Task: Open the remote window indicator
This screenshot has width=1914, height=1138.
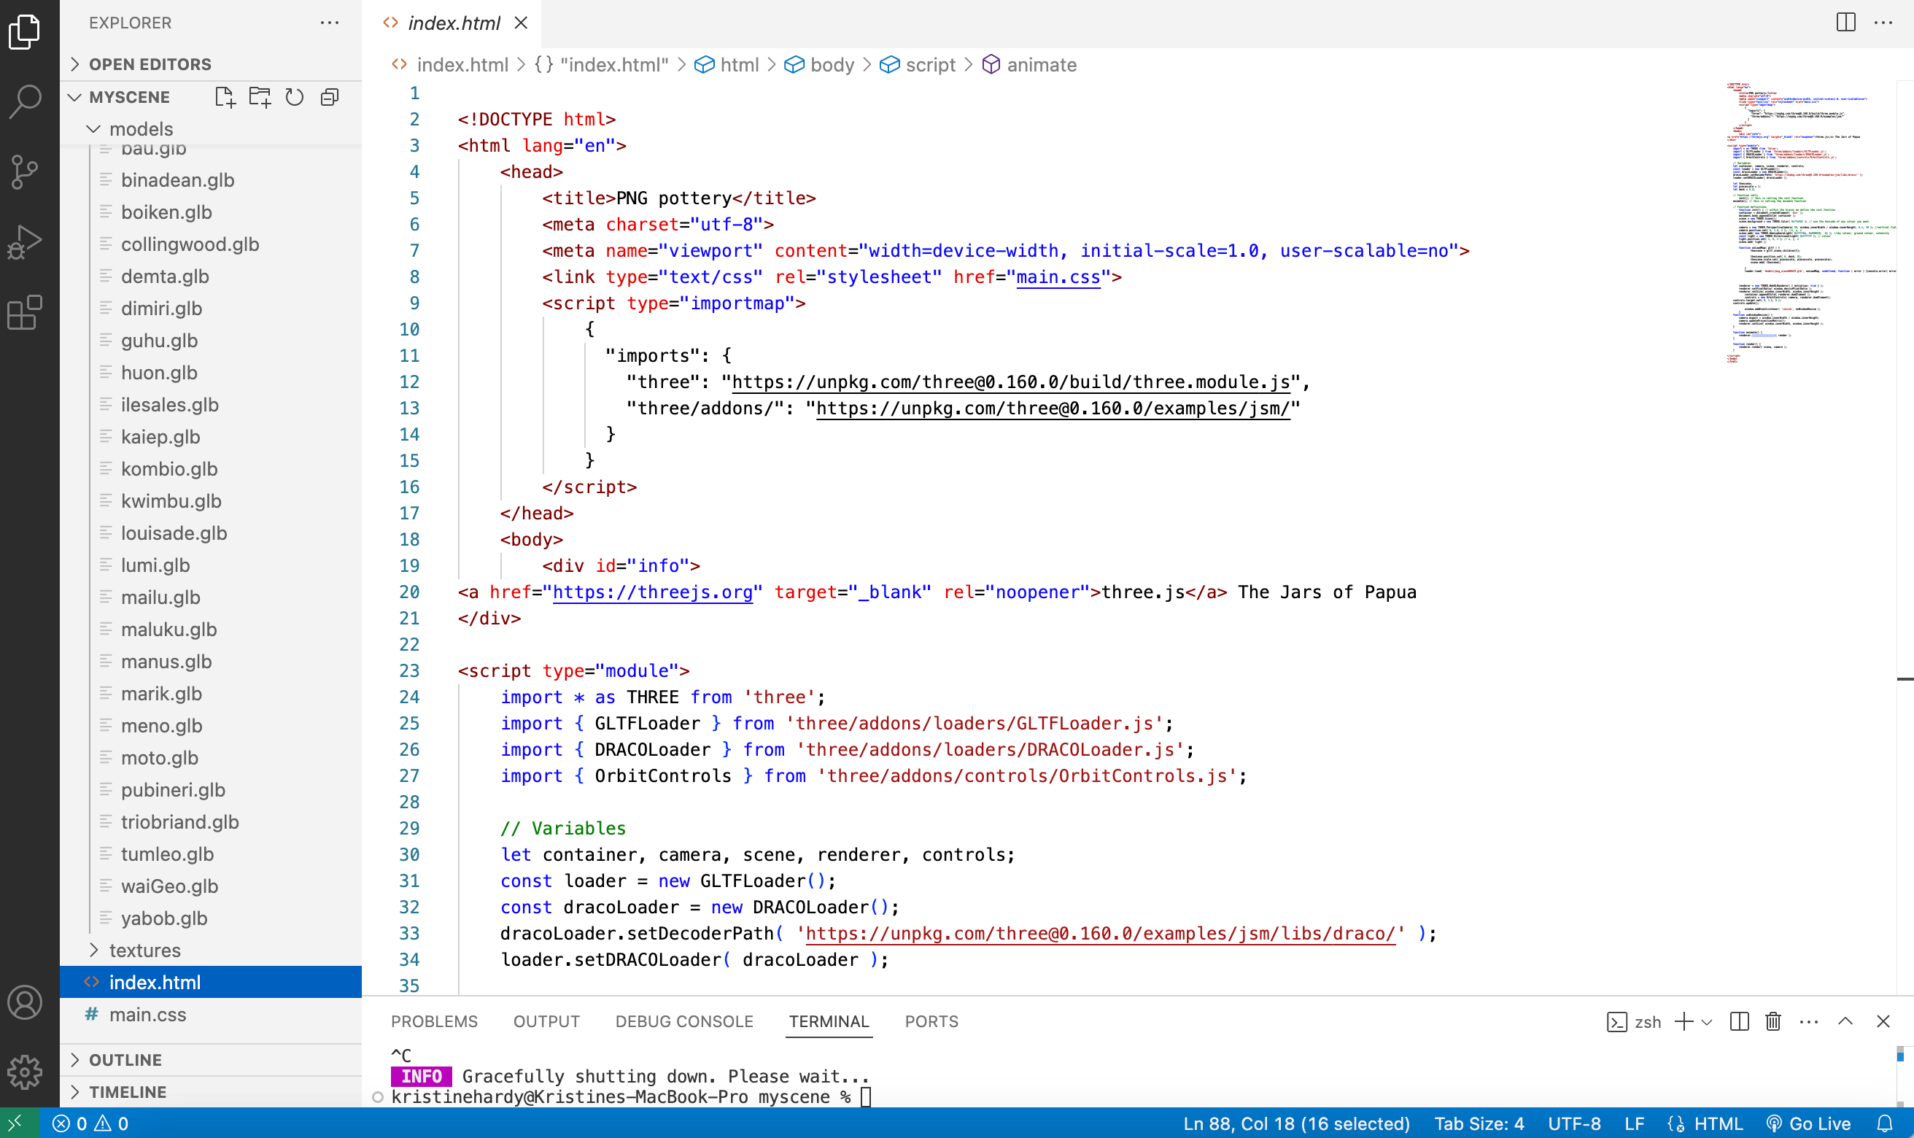Action: (18, 1123)
